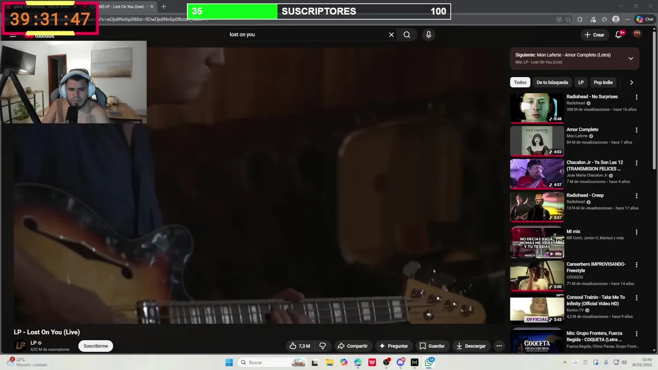
Task: Open the LP channel avatar
Action: tap(21, 346)
